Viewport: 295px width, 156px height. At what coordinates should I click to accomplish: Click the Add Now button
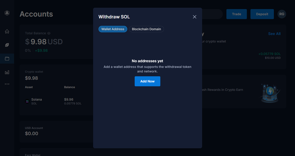(x=147, y=81)
